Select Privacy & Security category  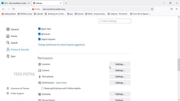pyautogui.click(x=17, y=50)
